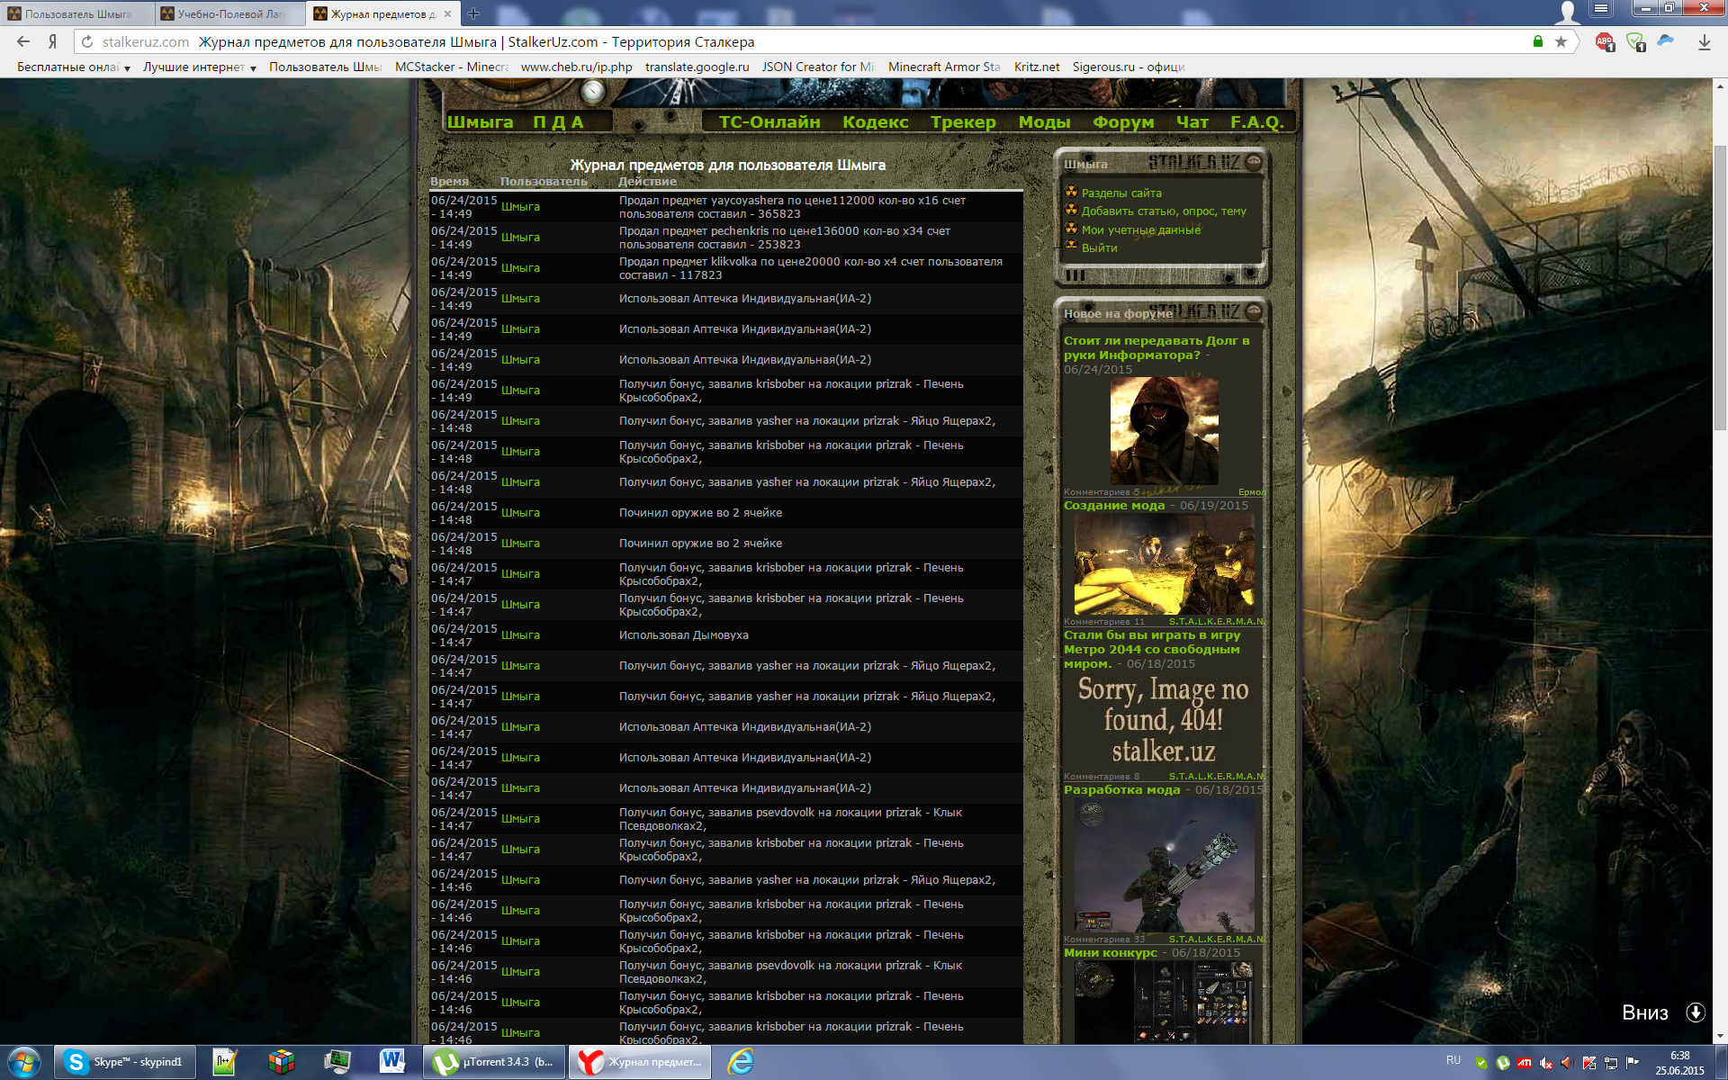Click the Adblock Plus extension icon
The image size is (1728, 1080).
click(x=1604, y=41)
